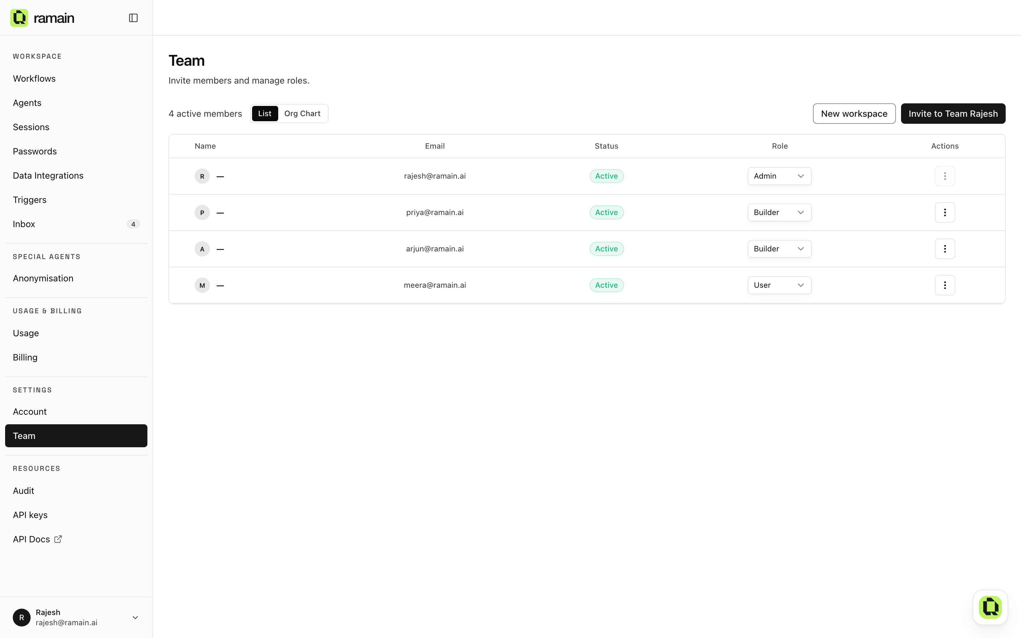Open actions menu for arjun@ramain.ai
The width and height of the screenshot is (1021, 638).
pos(945,249)
